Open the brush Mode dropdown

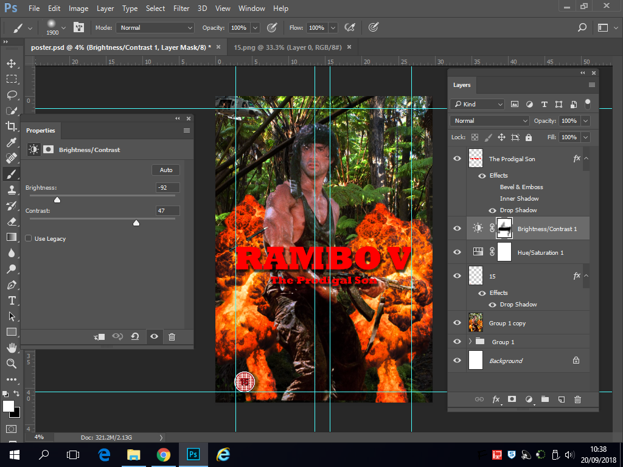pos(155,28)
